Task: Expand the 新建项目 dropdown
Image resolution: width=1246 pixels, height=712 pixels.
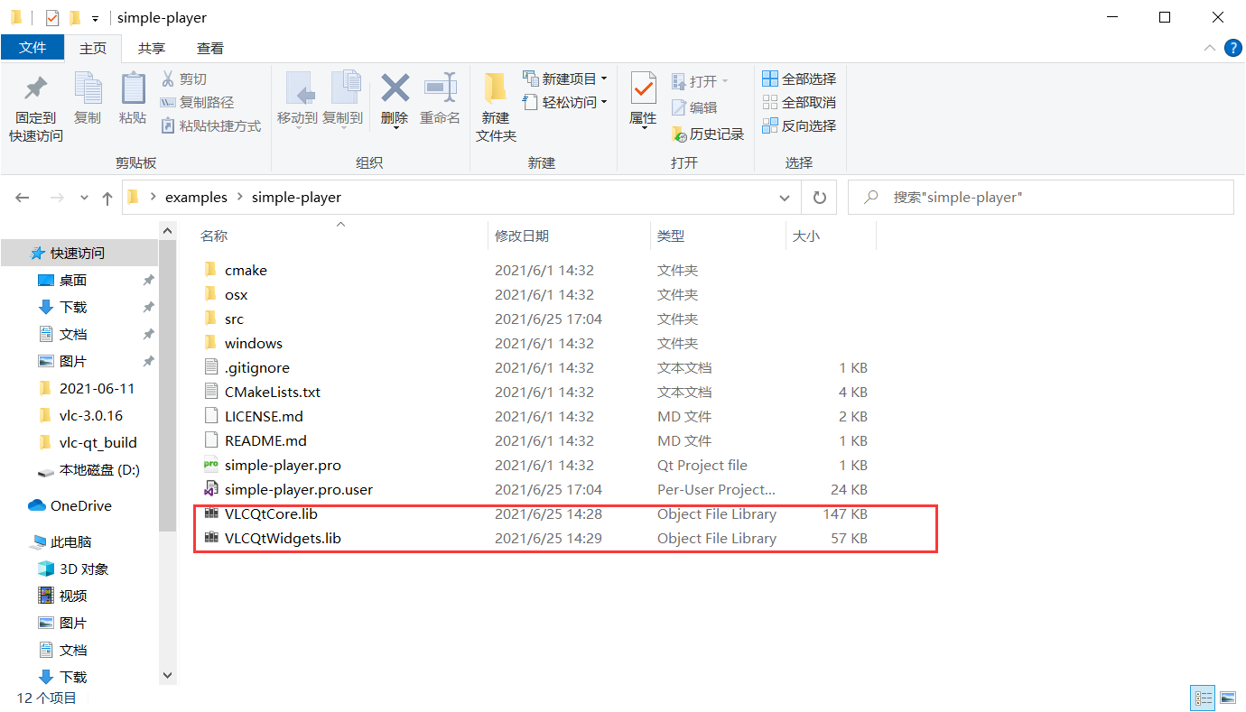Action: coord(605,79)
